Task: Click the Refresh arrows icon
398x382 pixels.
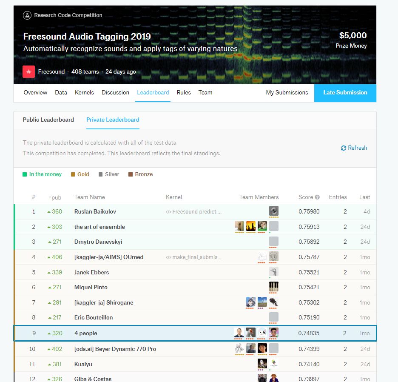Action: point(344,148)
